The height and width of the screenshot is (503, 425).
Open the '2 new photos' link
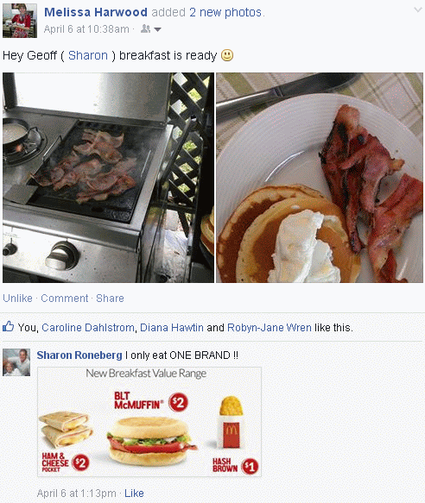(x=225, y=12)
